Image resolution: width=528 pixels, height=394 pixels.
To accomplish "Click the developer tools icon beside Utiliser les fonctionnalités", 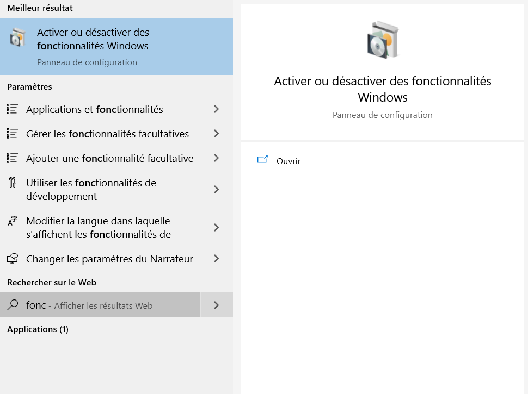I will pyautogui.click(x=13, y=183).
